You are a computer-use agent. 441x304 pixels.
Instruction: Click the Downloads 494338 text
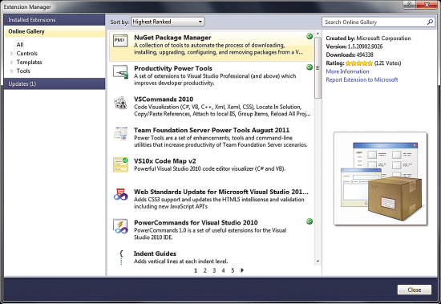(350, 55)
